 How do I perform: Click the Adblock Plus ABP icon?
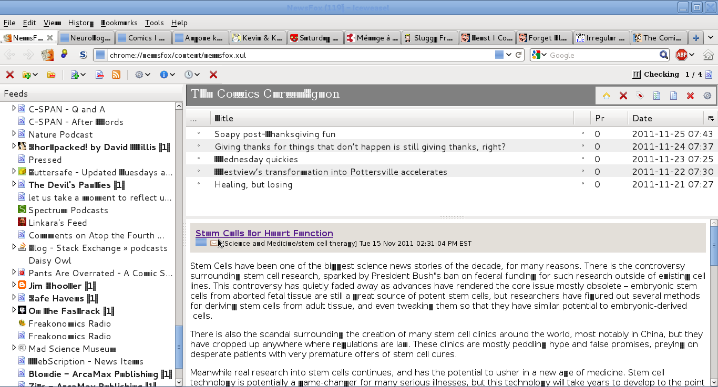(682, 55)
